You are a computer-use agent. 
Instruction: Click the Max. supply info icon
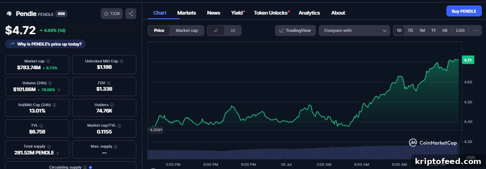115,146
